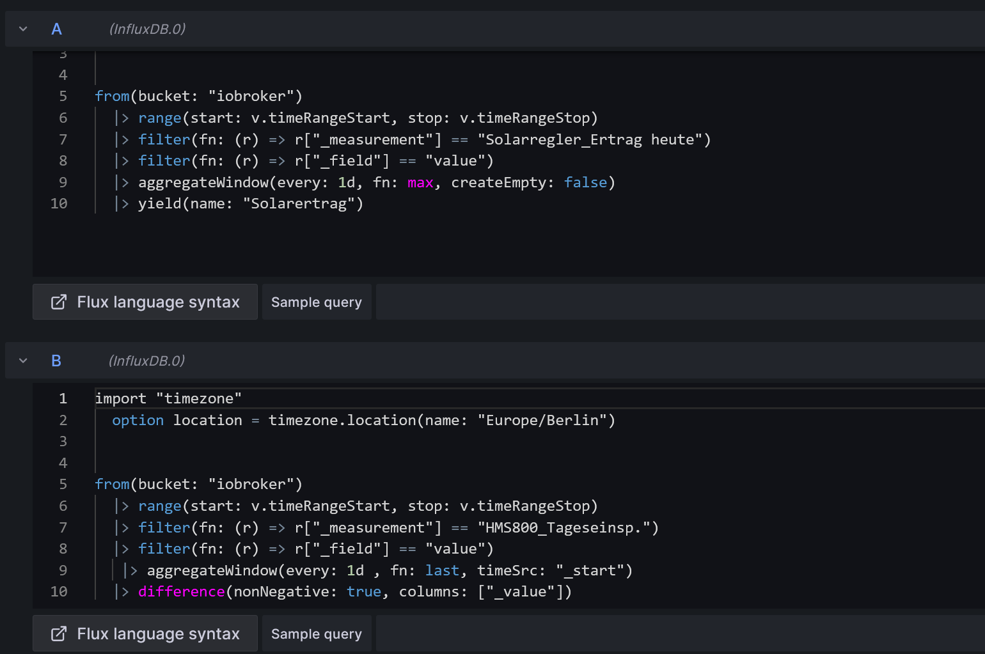
Task: Click the yield name "Solarertrag" in query A
Action: pyautogui.click(x=299, y=203)
